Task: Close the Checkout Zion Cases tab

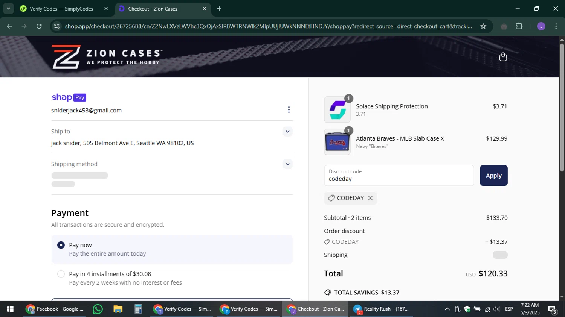Action: pos(205,8)
